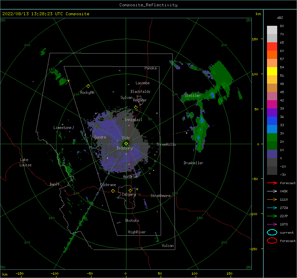Click the Lake Louise label
This screenshot has width=297, height=278.
point(25,162)
